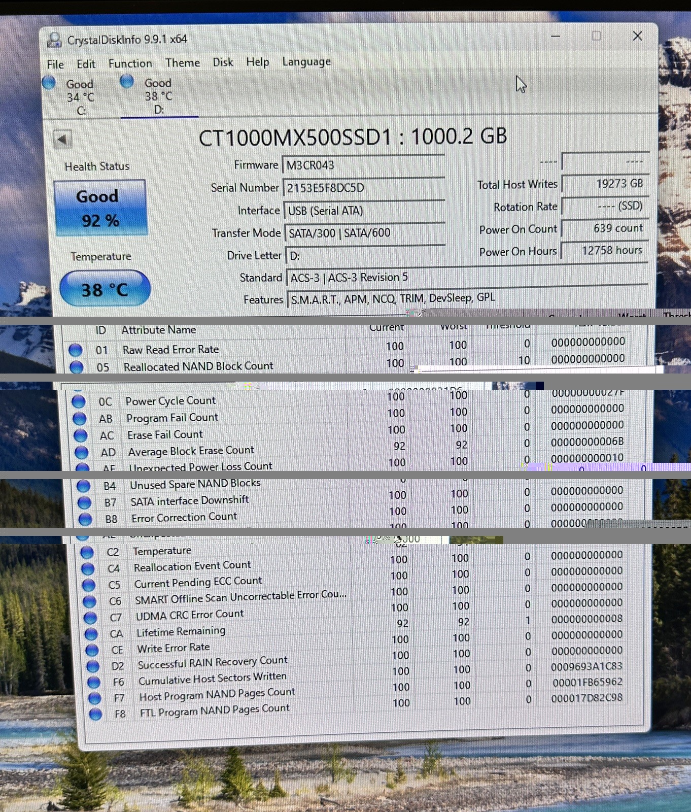Click the ID column header
691x812 pixels.
click(x=100, y=330)
